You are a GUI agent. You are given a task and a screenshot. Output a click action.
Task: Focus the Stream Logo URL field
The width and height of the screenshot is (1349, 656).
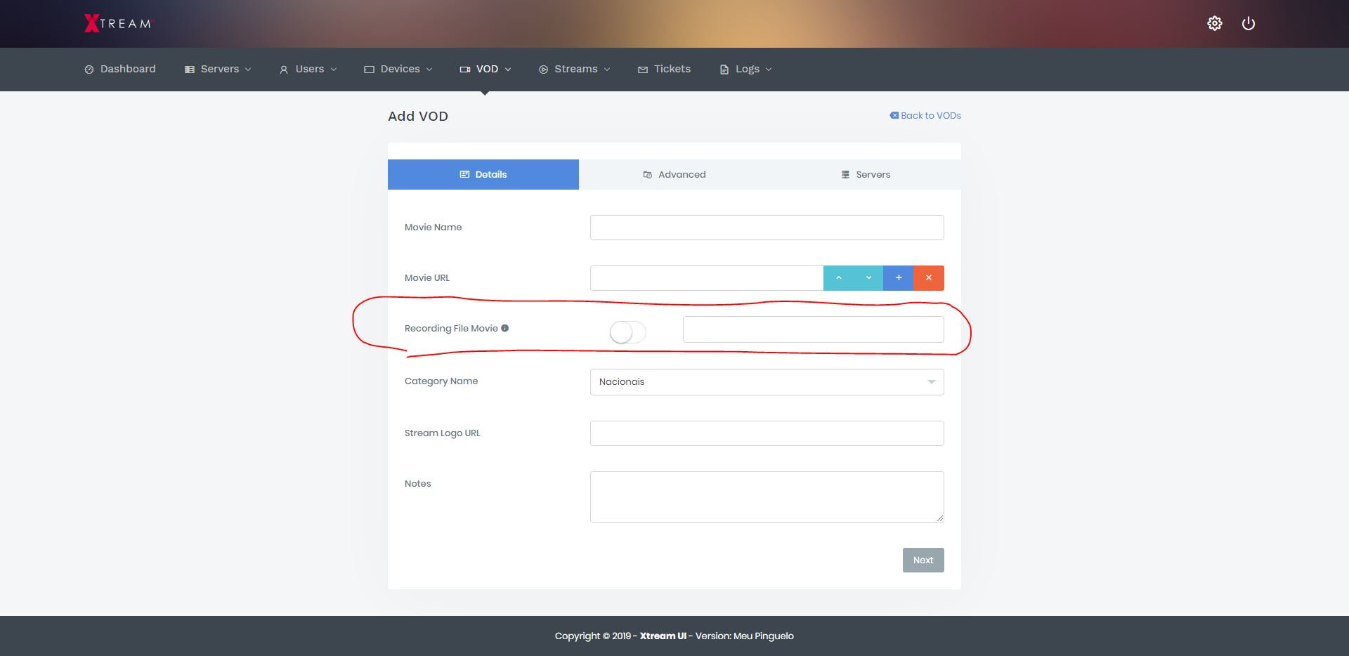click(767, 433)
